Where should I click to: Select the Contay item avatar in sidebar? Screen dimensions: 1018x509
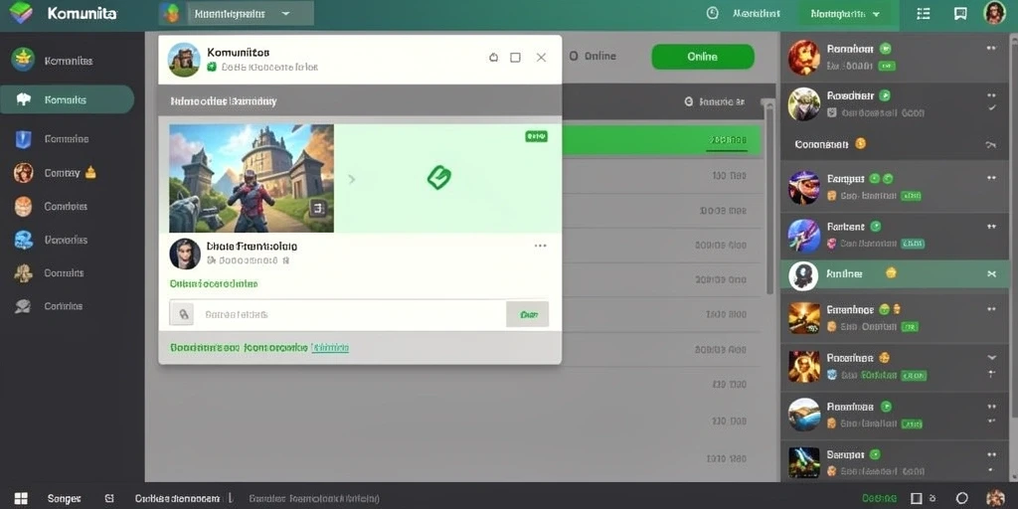pyautogui.click(x=23, y=173)
